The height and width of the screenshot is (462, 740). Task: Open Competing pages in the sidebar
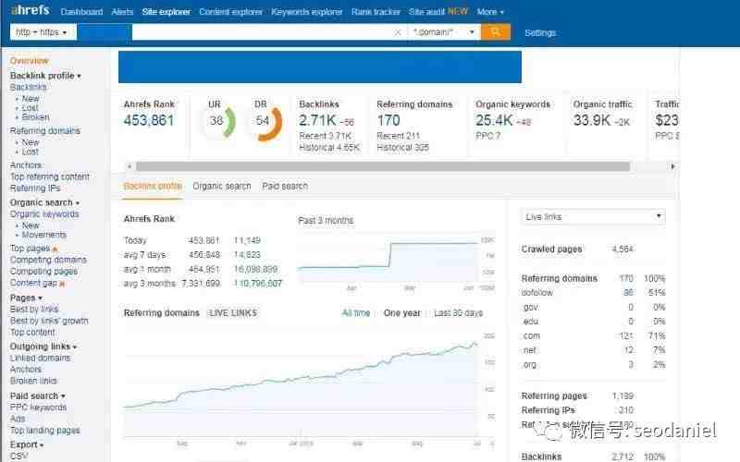coord(43,272)
